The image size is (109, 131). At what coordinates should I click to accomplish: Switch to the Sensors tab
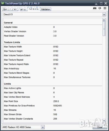coord(23,9)
